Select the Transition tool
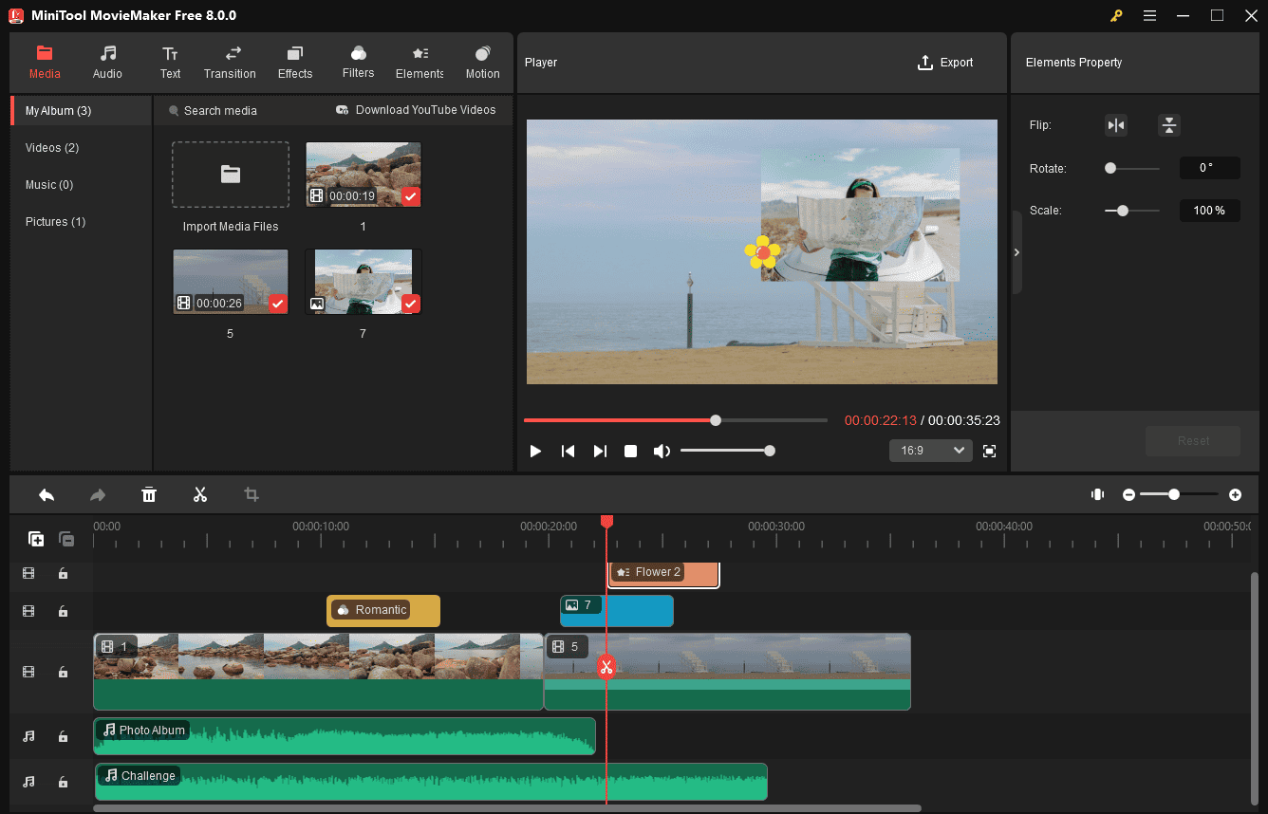The width and height of the screenshot is (1268, 814). (230, 63)
